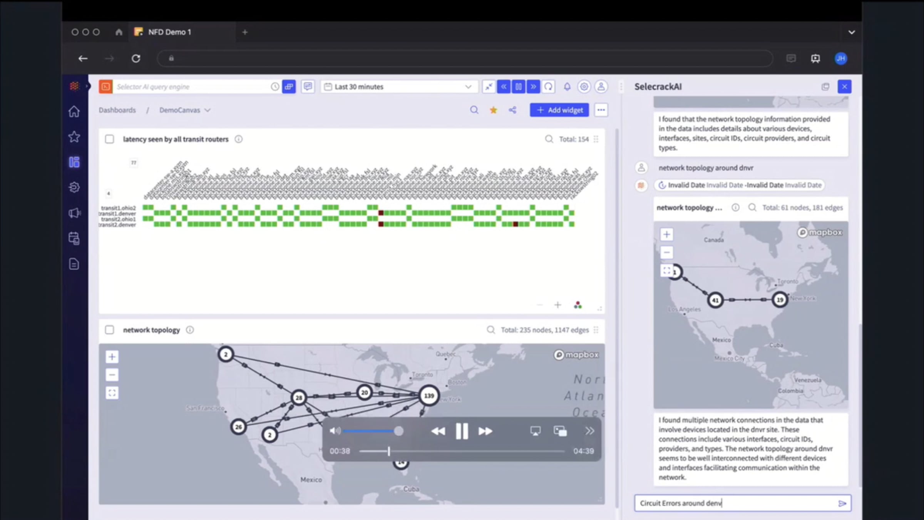
Task: Search within the latency widget
Action: 549,139
